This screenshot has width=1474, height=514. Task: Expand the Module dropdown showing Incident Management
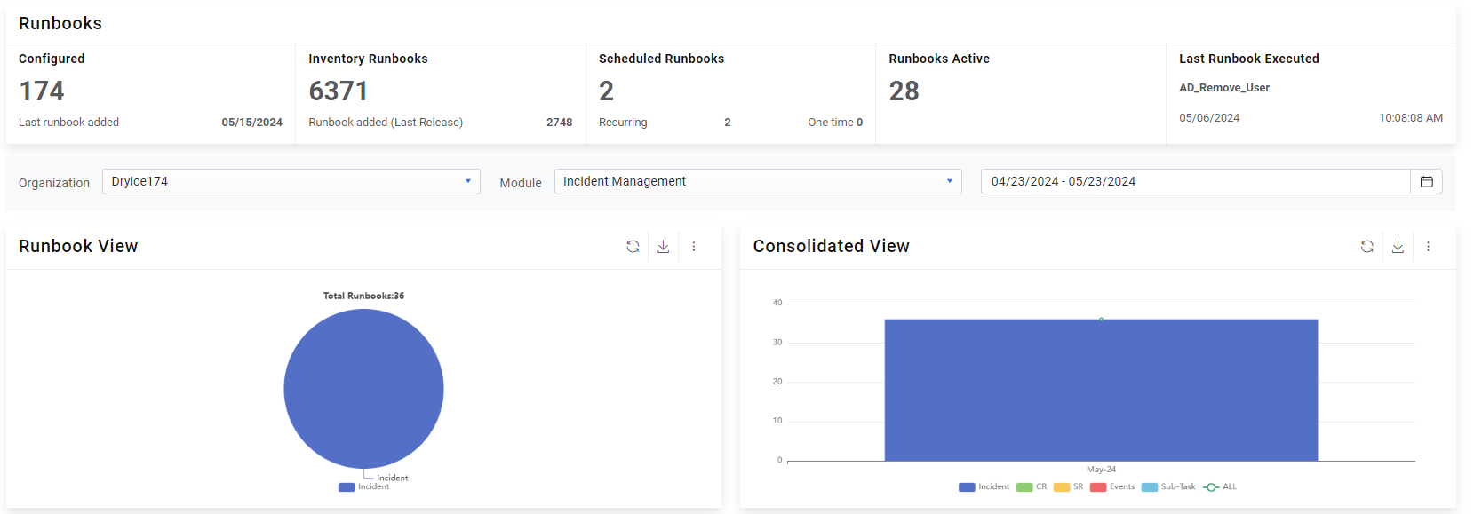pyautogui.click(x=757, y=182)
